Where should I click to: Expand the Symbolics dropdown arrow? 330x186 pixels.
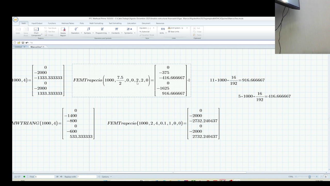click(x=135, y=33)
